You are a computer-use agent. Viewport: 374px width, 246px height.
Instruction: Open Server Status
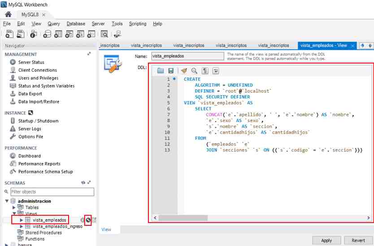click(31, 62)
